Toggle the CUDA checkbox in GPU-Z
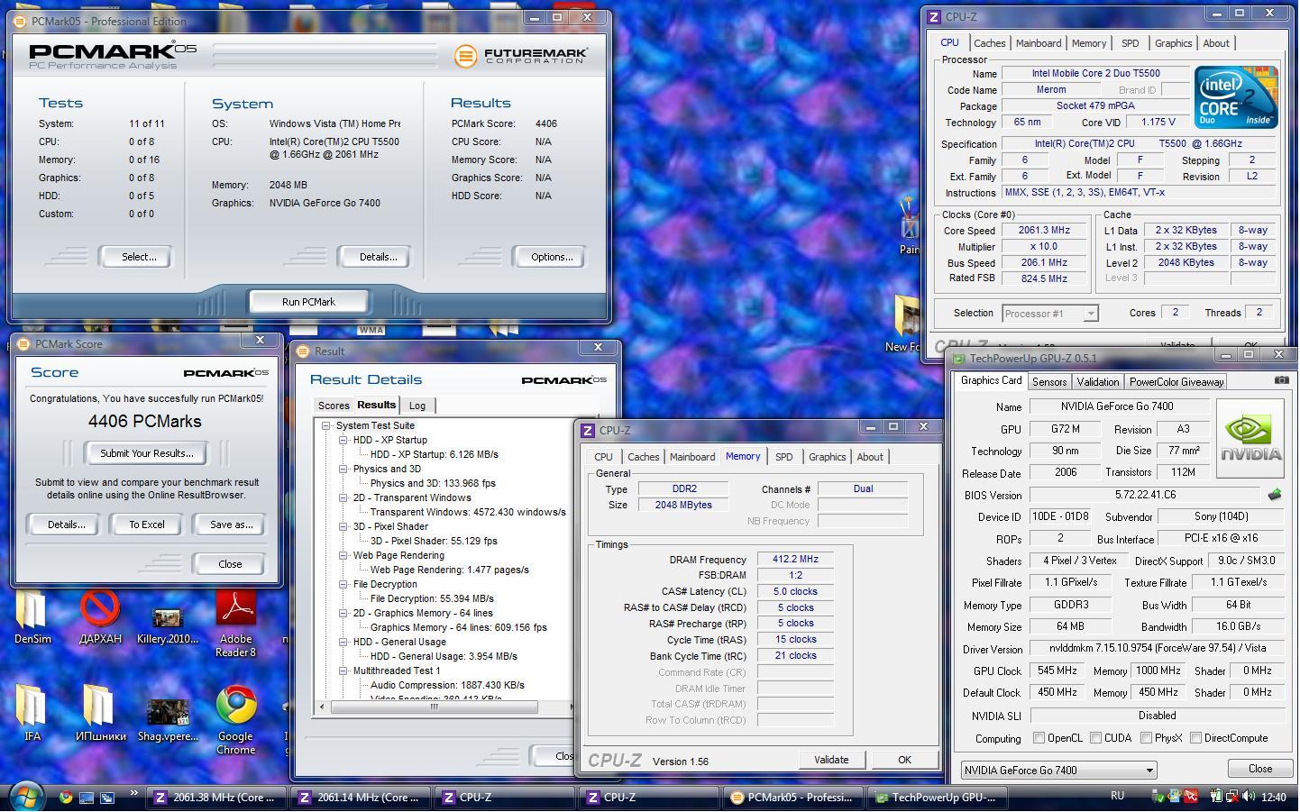 pyautogui.click(x=1095, y=738)
